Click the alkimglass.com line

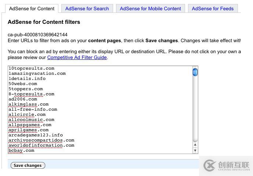[x=29, y=104]
